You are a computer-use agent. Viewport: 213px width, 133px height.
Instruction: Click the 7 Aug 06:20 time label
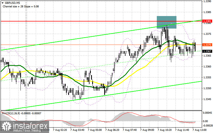click(x=112, y=130)
